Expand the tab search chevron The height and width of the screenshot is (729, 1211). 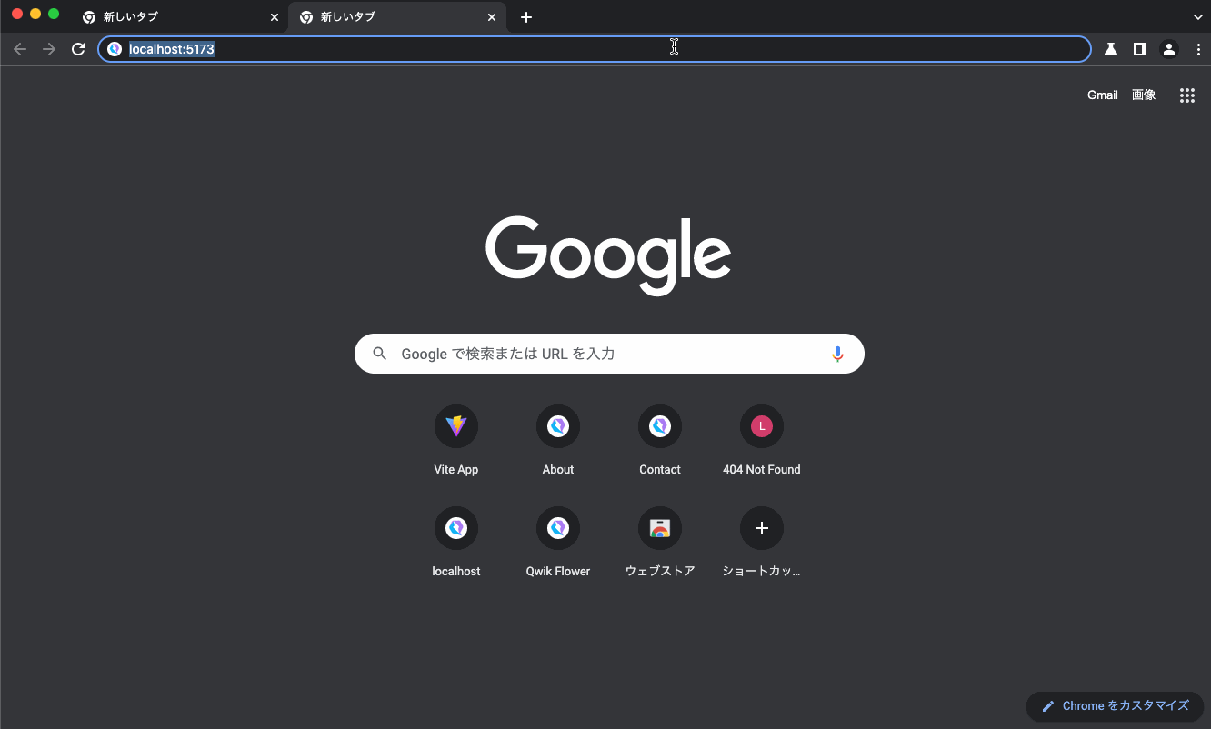click(1198, 17)
